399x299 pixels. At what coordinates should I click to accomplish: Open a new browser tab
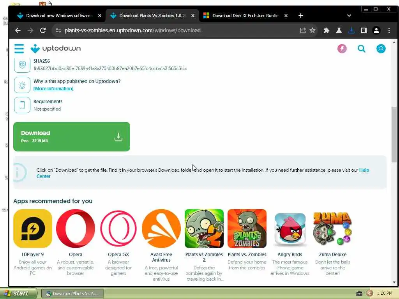[x=300, y=16]
